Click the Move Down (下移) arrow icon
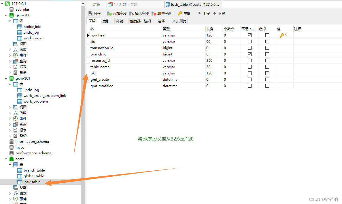The width and height of the screenshot is (342, 204). 215,14
